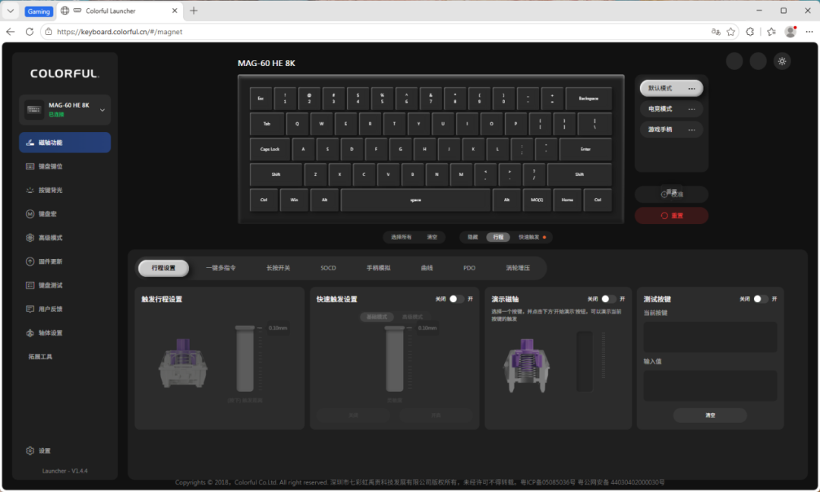820x492 pixels.
Task: Switch to 涡轮增压 tab
Action: pyautogui.click(x=518, y=268)
